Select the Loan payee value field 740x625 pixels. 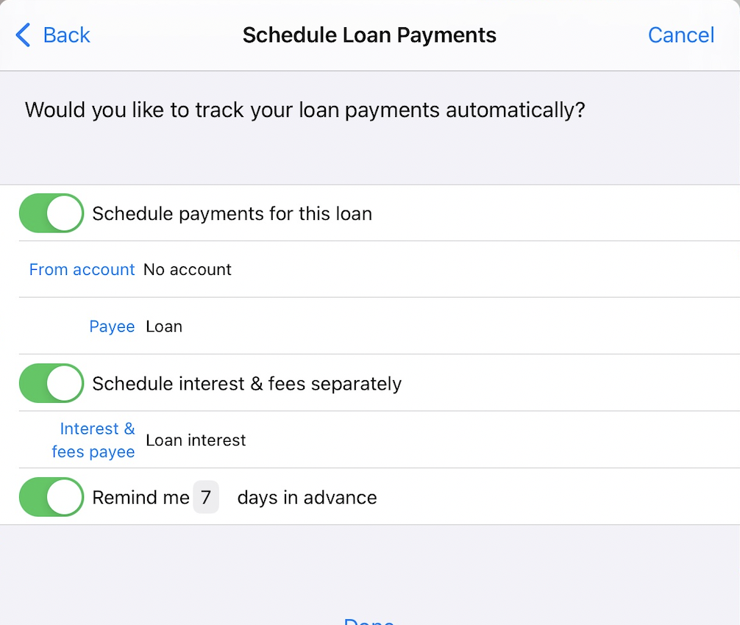coord(164,326)
